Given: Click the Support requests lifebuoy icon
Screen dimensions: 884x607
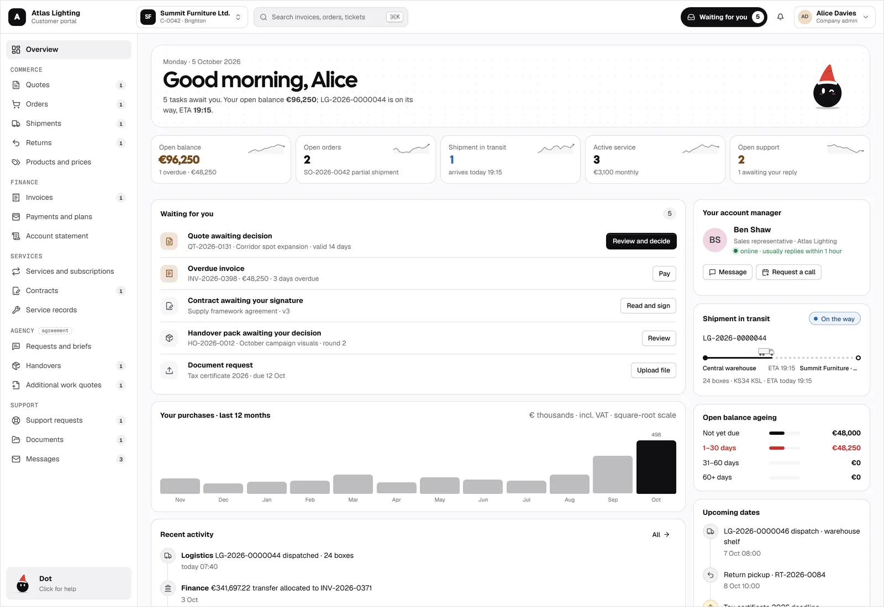Looking at the screenshot, I should pyautogui.click(x=16, y=420).
